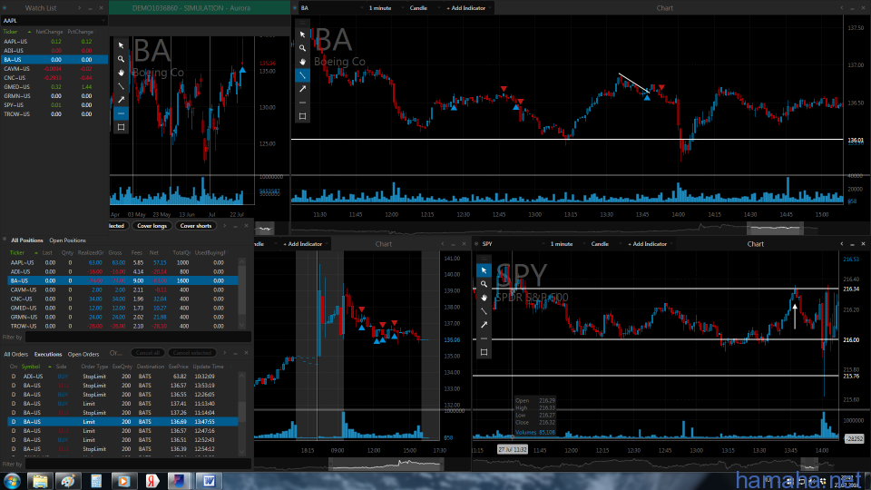
Task: Click the Cancel all orders button
Action: tap(148, 353)
